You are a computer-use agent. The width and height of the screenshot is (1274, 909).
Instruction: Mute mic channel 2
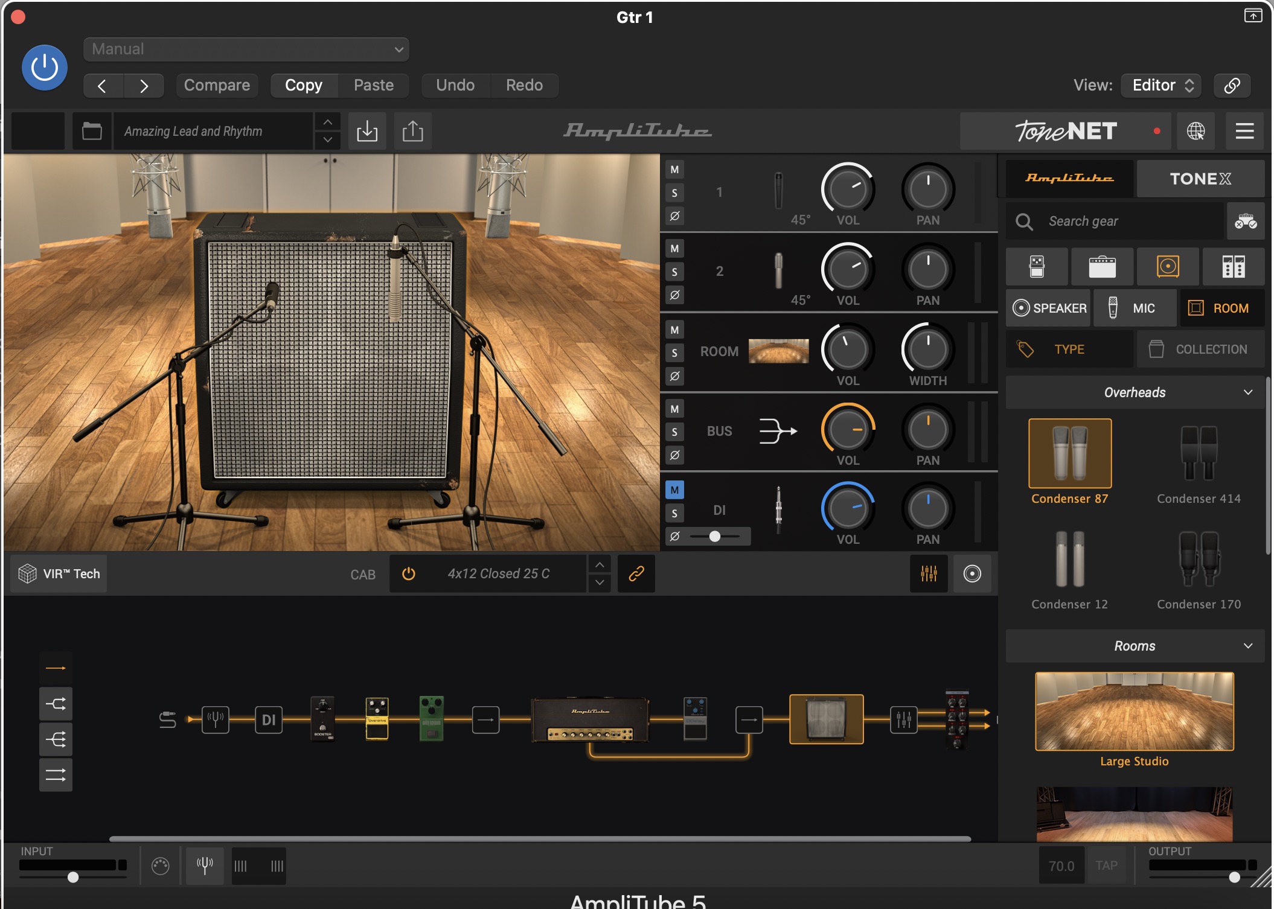pos(674,249)
